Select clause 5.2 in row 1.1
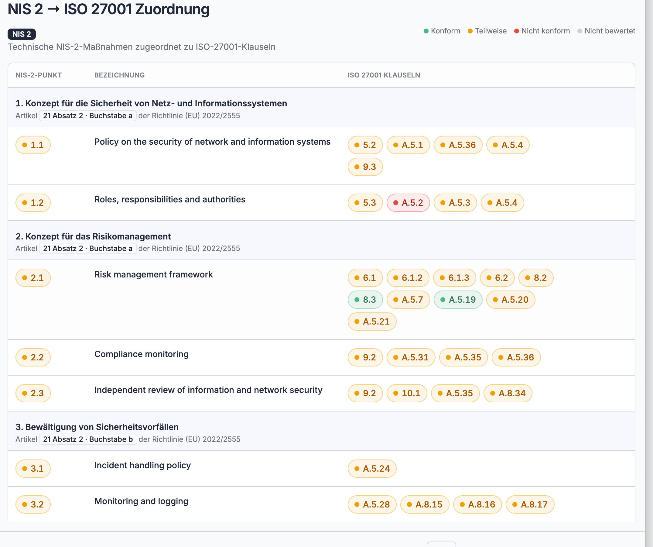Screen dimensions: 653x547 365,145
